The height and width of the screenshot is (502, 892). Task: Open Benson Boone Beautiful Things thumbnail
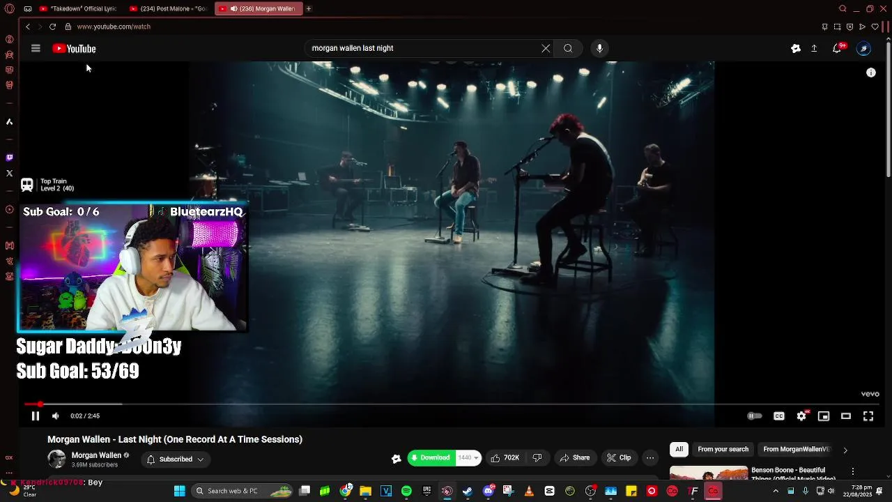(x=709, y=473)
